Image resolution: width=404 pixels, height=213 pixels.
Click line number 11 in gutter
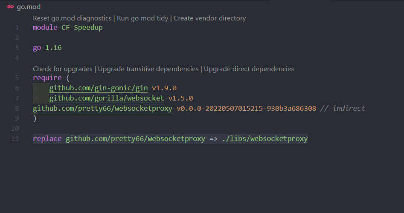pyautogui.click(x=15, y=139)
